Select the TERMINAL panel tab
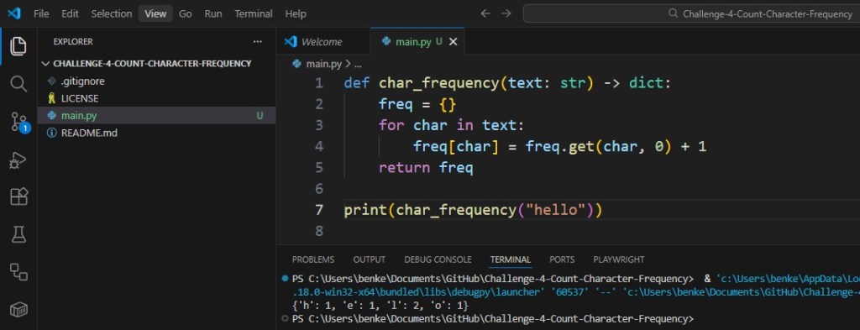 tap(510, 259)
